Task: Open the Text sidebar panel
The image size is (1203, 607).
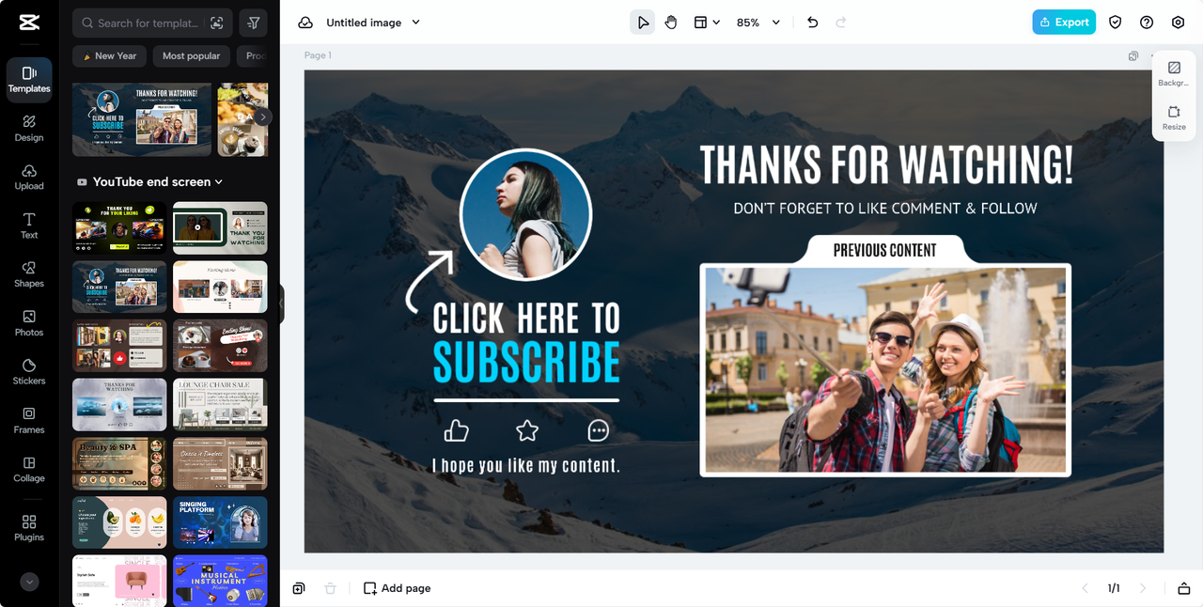Action: (29, 226)
